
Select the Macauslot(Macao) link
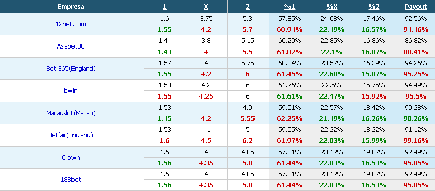(71, 113)
